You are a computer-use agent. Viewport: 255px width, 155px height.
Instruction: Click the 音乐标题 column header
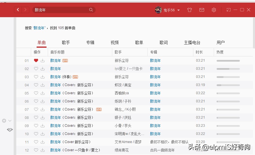(57, 52)
